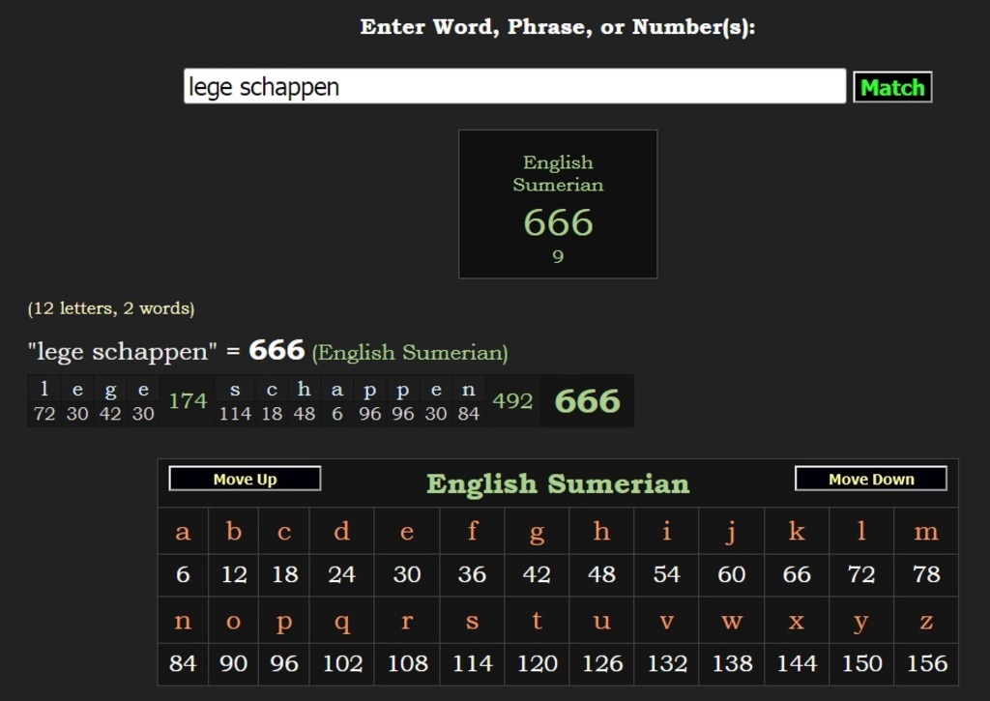
Task: Click the large green 666 total in the breakdown row
Action: click(587, 401)
